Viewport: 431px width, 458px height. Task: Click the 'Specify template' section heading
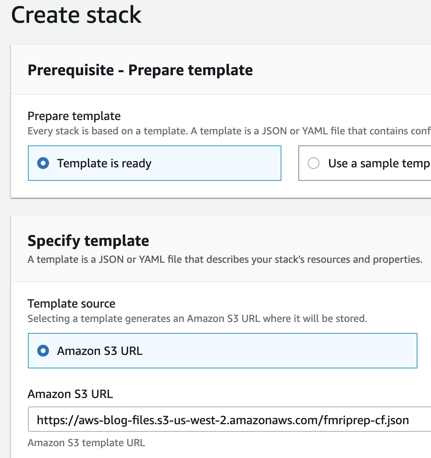tap(88, 241)
